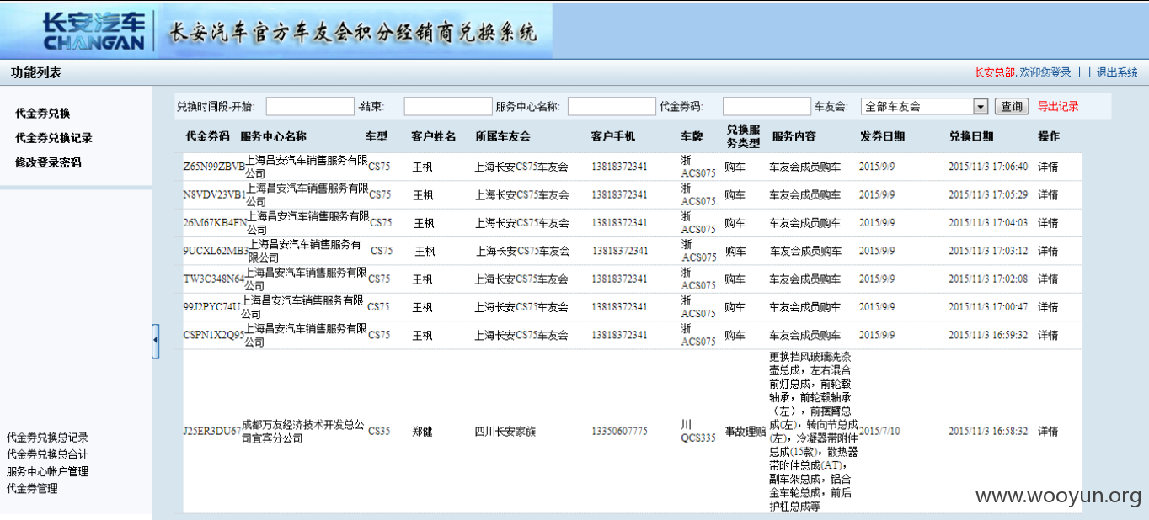Open 代金券兑换总记录 link
The width and height of the screenshot is (1149, 520).
point(47,438)
